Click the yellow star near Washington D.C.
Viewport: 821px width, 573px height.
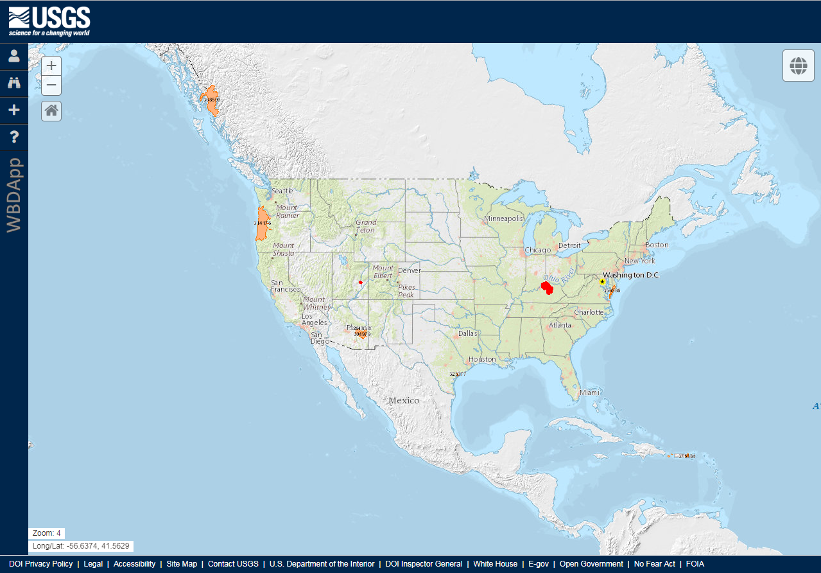[601, 281]
